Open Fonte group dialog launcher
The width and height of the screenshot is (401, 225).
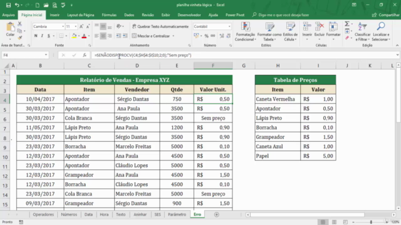click(x=90, y=46)
